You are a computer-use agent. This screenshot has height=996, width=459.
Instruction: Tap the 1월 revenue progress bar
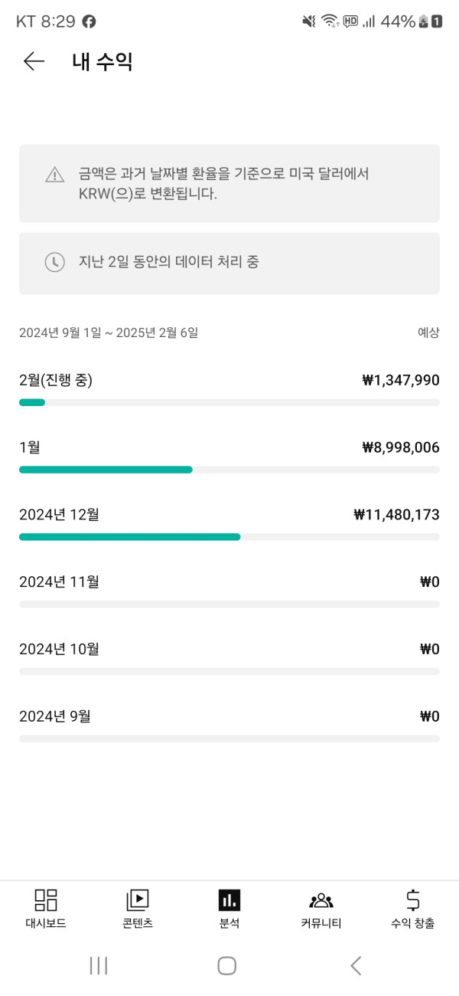pos(229,470)
